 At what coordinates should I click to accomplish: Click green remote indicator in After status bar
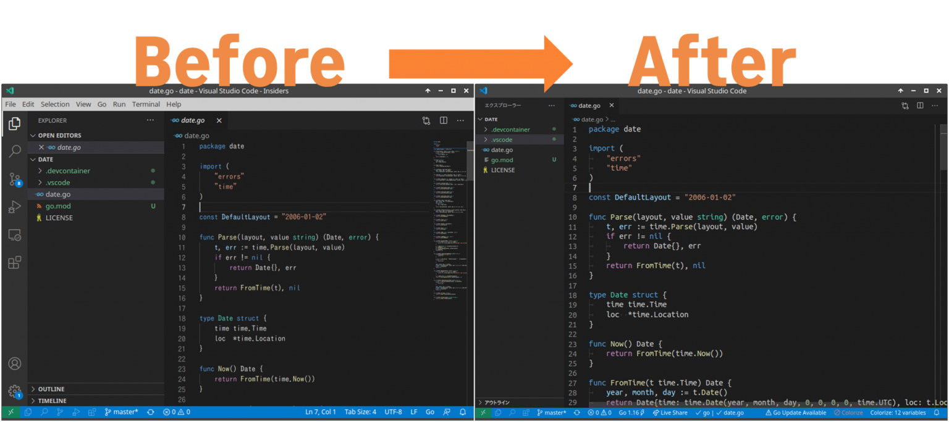[x=484, y=413]
